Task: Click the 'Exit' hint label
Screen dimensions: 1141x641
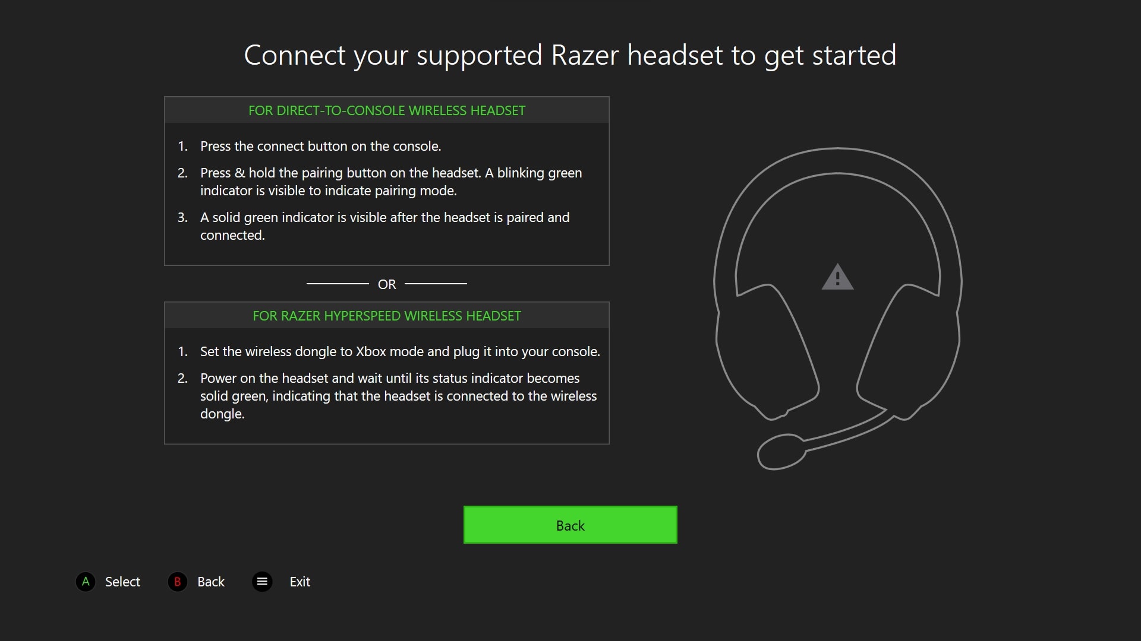Action: click(x=300, y=582)
